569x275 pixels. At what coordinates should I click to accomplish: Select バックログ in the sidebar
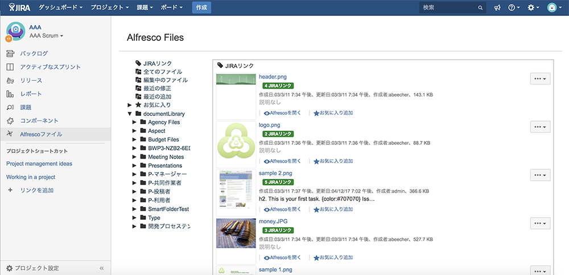point(34,53)
